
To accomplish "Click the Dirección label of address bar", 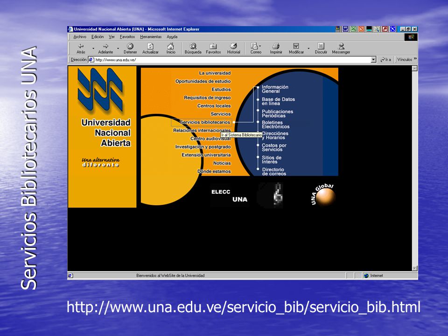I will (78, 60).
